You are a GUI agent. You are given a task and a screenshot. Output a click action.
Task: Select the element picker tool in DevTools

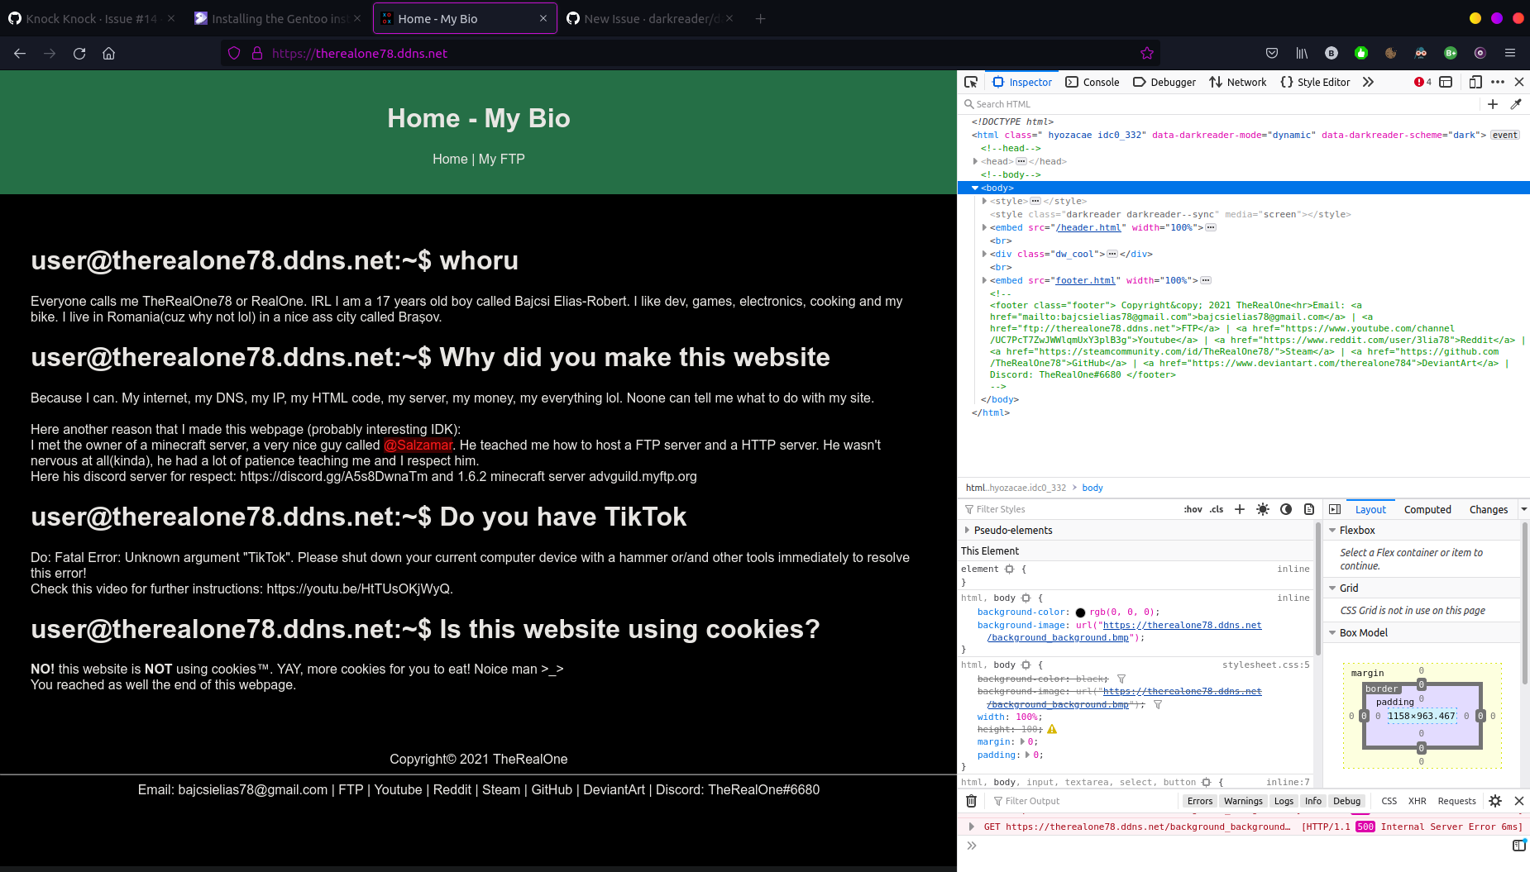971,82
